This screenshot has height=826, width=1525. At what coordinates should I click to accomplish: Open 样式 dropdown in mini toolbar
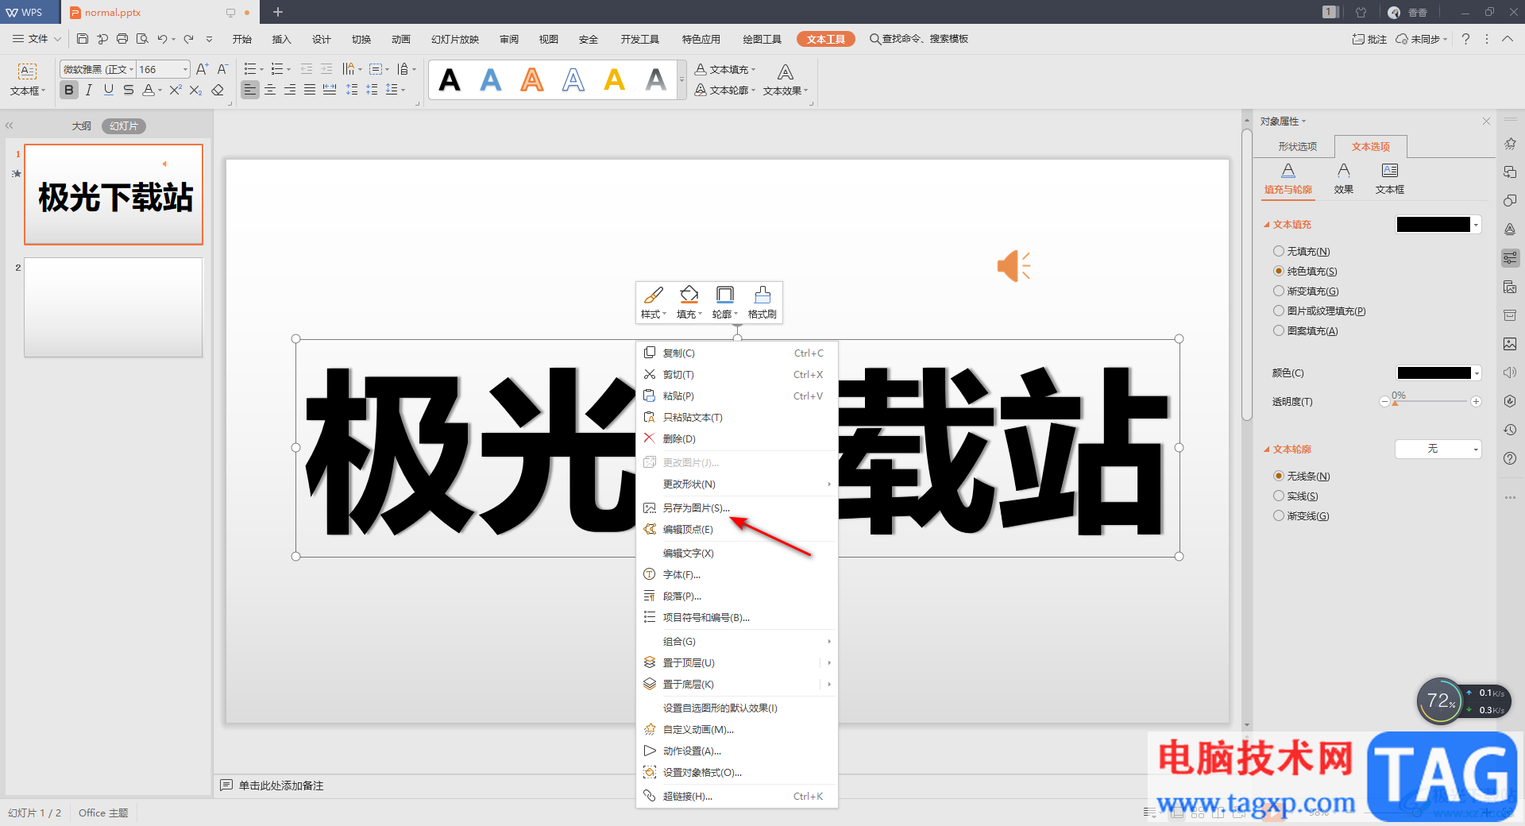pyautogui.click(x=654, y=302)
